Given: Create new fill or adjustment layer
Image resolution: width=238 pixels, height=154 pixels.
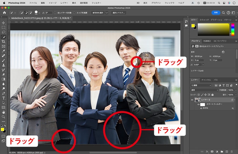Looking at the screenshot, I should [x=217, y=151].
